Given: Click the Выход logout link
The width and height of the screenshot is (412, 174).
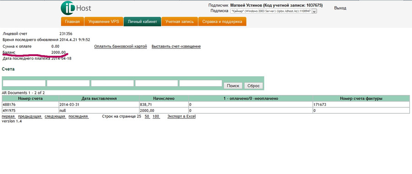Looking at the screenshot, I should 340,8.
